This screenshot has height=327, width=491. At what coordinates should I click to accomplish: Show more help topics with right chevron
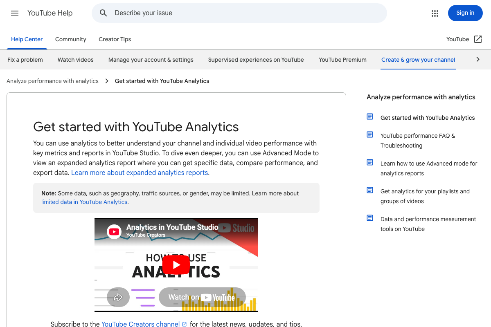477,60
